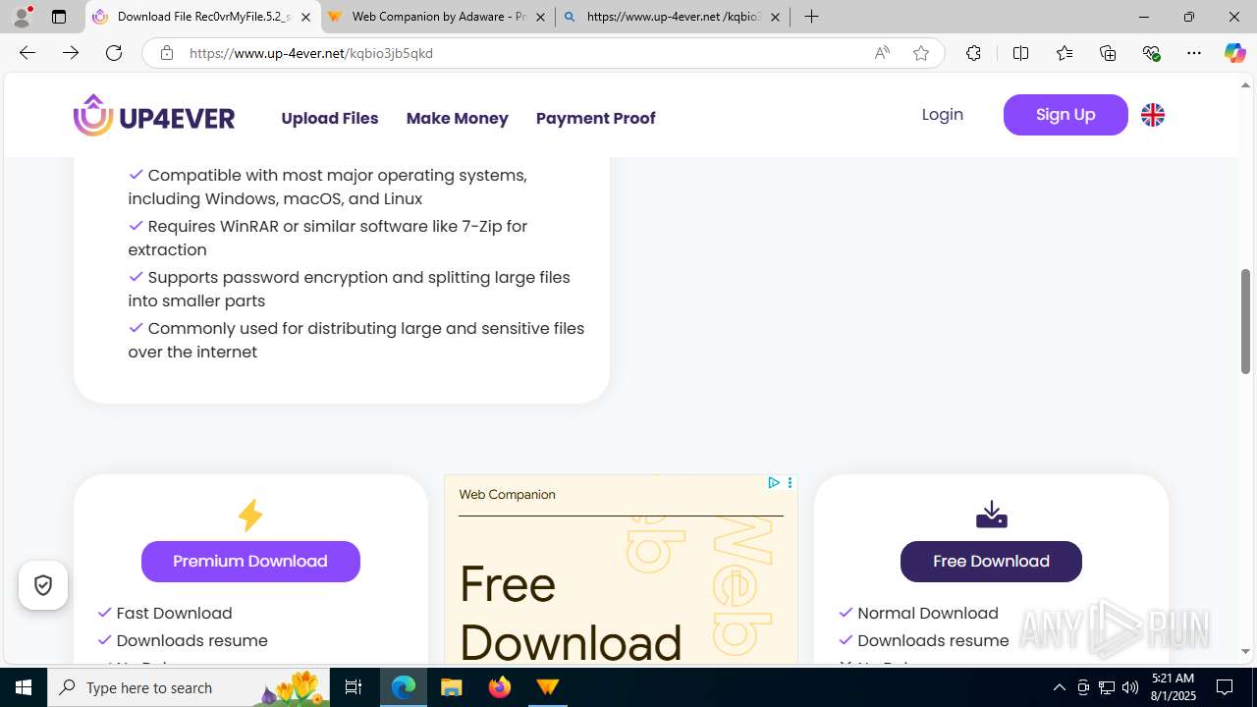Screen dimensions: 1257x707
Task: Open the network tray icon
Action: [1107, 687]
